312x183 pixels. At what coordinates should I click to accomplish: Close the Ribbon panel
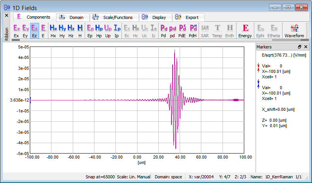coord(6,16)
